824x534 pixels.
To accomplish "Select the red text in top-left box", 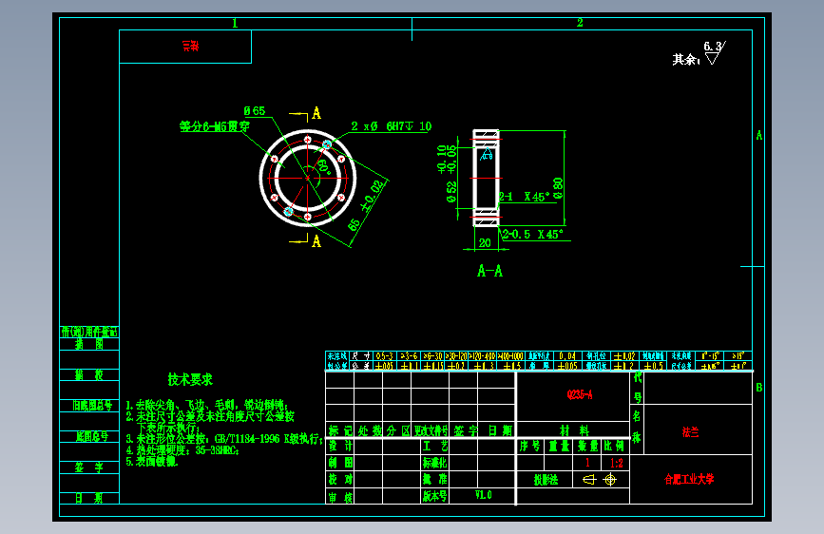I will click(191, 47).
